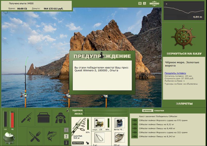The height and width of the screenshot is (146, 207).
Task: Switch to the События tab
Action: 159,111
